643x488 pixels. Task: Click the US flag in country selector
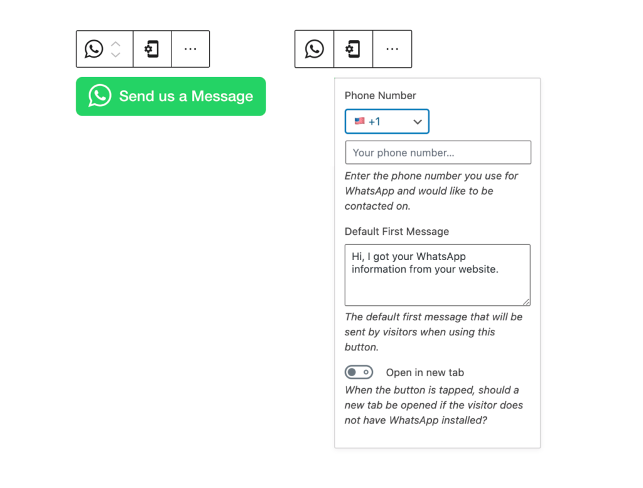pos(360,121)
